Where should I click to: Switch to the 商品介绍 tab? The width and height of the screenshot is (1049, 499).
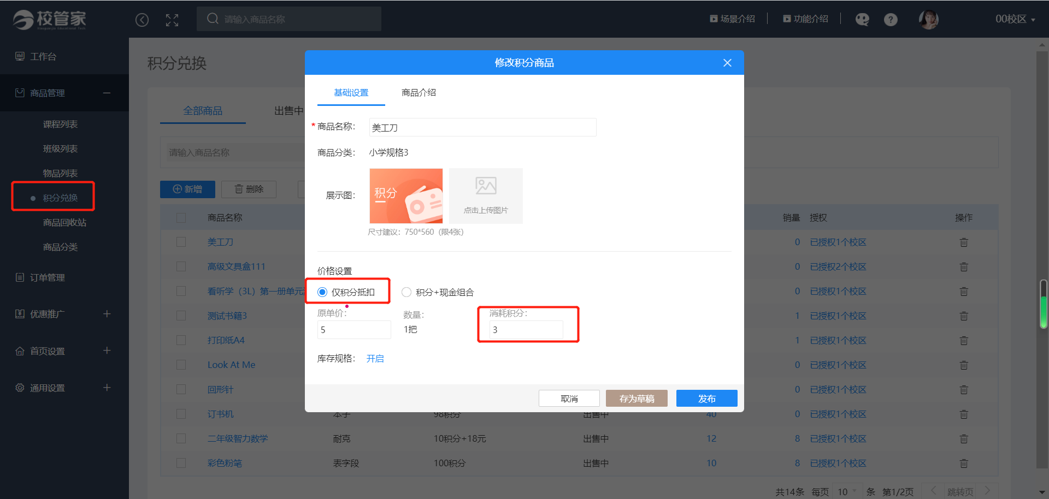point(419,93)
